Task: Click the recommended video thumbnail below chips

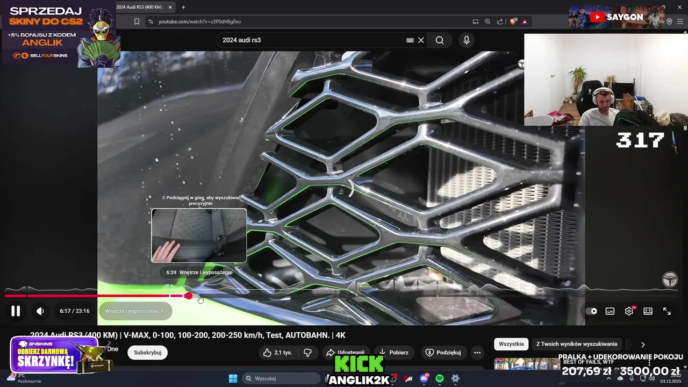Action: tap(527, 364)
